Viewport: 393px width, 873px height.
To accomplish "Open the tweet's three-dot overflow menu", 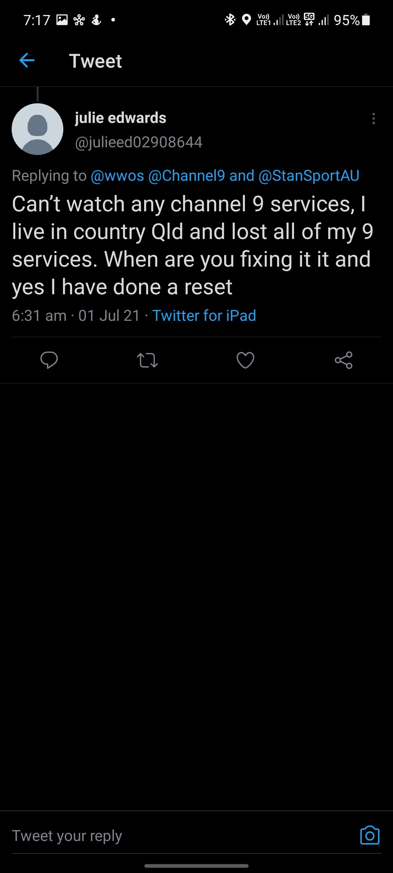I will point(373,119).
